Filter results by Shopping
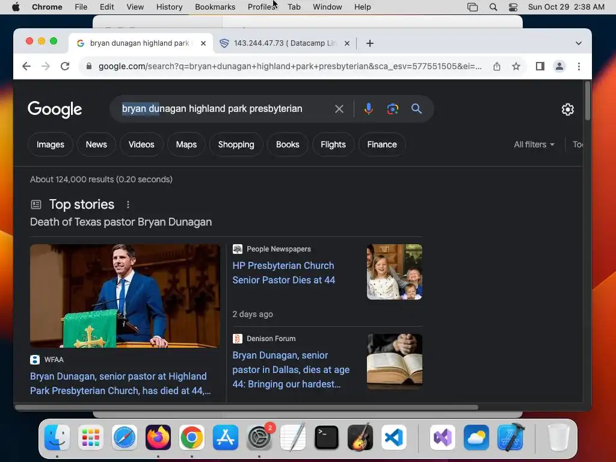The height and width of the screenshot is (462, 616). (236, 144)
